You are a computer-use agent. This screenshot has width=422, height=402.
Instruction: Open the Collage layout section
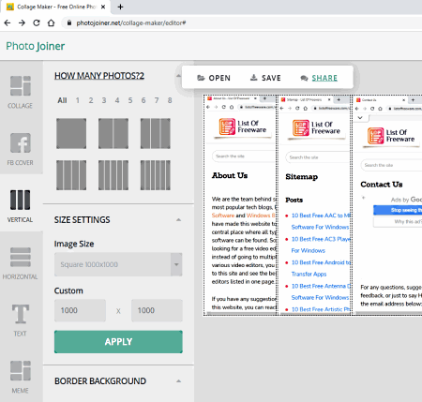tap(21, 92)
